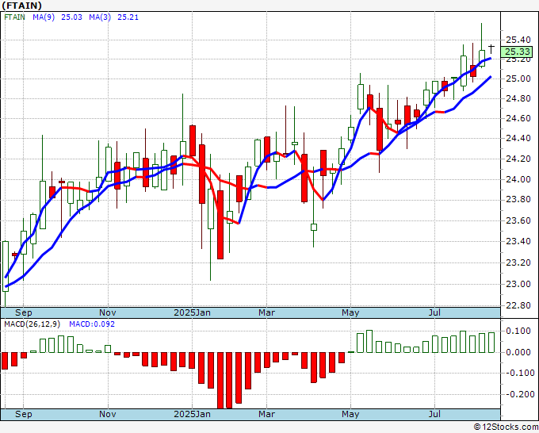Click Mar on the MACD panel time axis

coord(267,414)
